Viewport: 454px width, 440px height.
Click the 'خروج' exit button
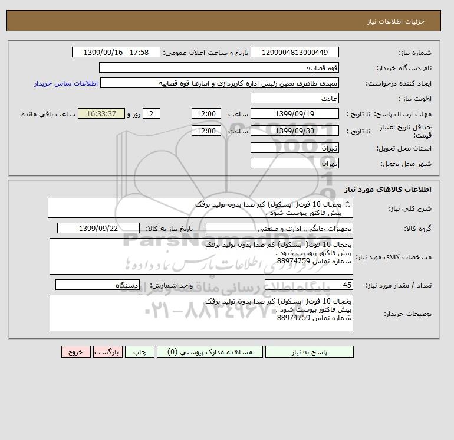click(76, 352)
